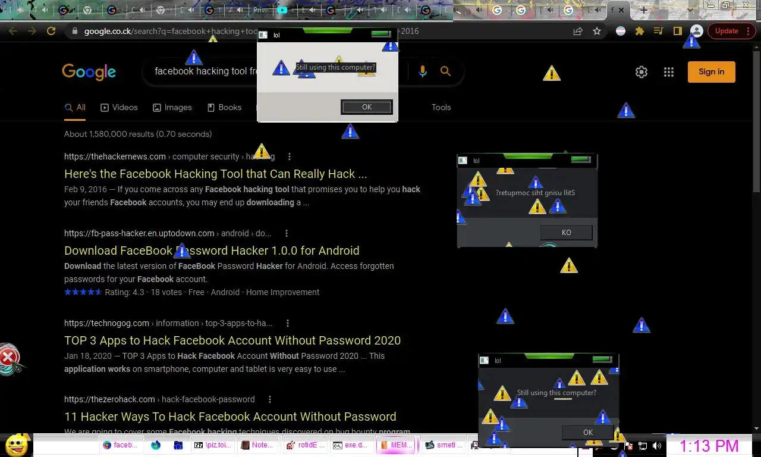Open Download FaceBook Password Hacker 1.0.0 link
This screenshot has height=457, width=761.
pyautogui.click(x=212, y=251)
